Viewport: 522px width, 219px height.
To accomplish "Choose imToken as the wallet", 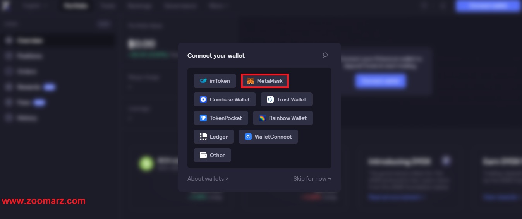I will coord(215,81).
